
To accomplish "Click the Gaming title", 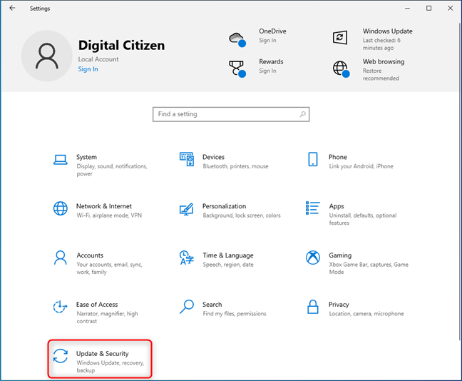I will coord(340,255).
